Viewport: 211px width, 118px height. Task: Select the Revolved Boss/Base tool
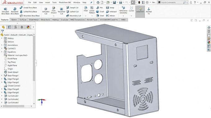click(x=15, y=11)
